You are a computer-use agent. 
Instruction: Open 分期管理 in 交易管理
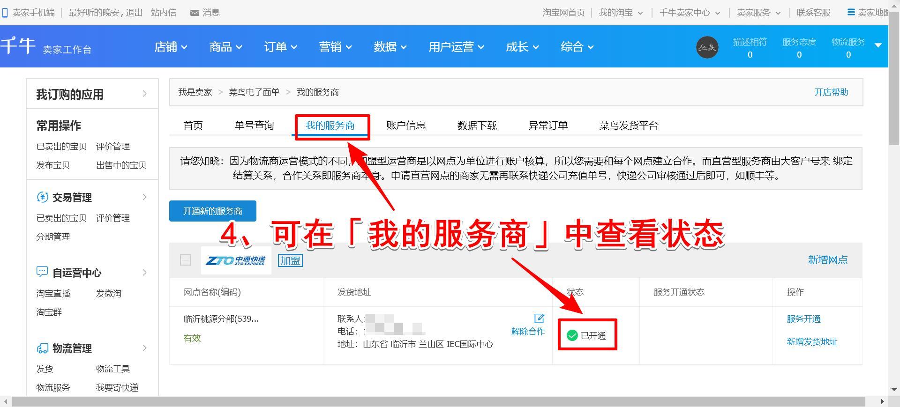(x=53, y=237)
